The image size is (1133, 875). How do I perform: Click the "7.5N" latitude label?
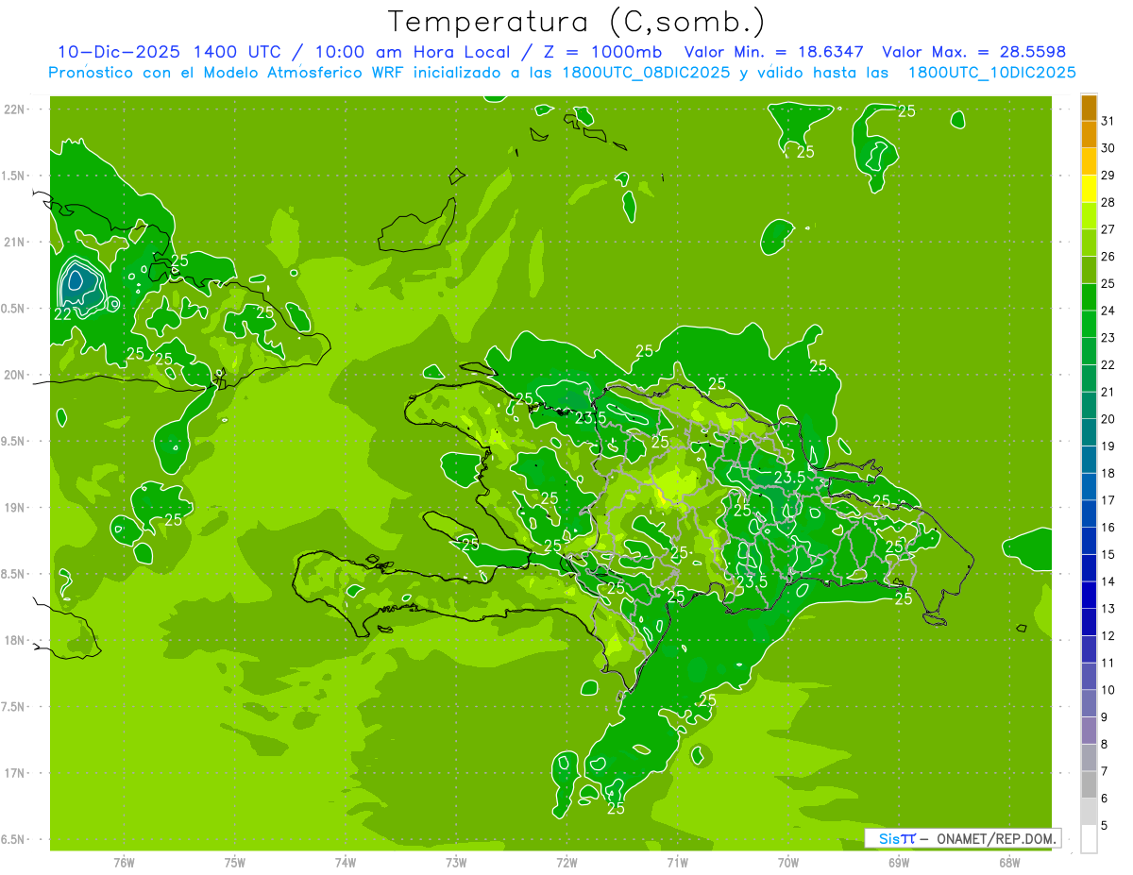pos(14,707)
